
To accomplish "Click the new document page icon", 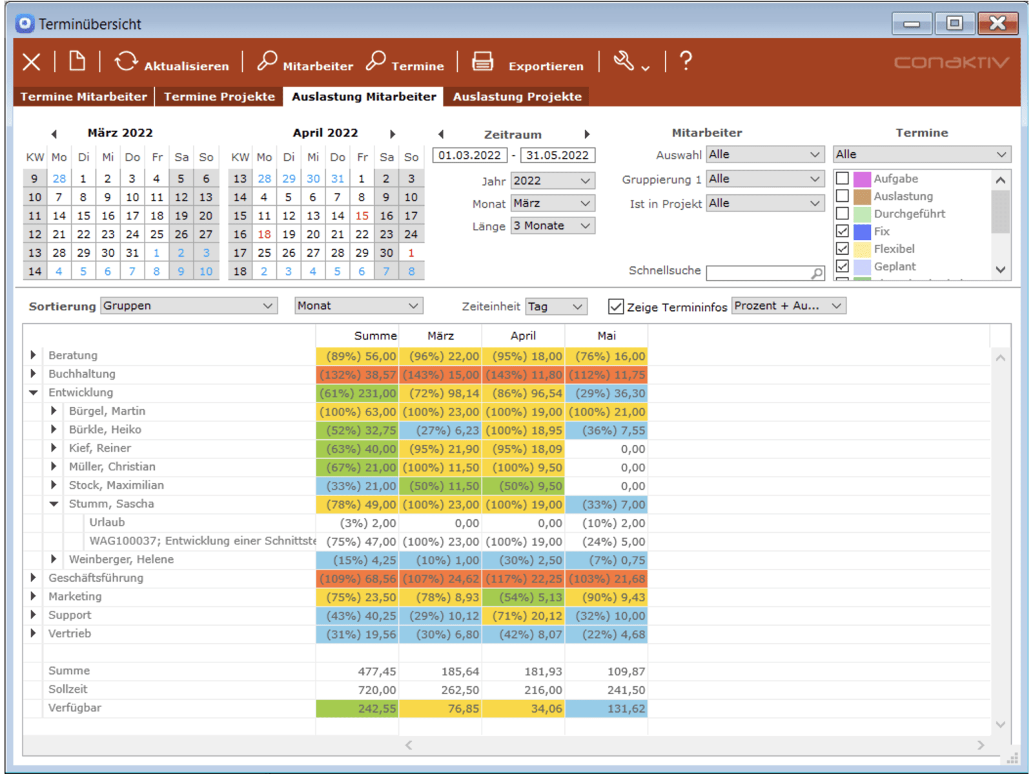I will (x=77, y=61).
